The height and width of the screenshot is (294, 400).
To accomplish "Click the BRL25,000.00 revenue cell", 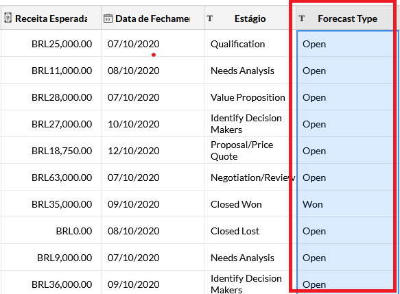I will 51,44.
